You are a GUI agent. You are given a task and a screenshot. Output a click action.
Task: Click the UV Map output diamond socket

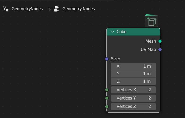[160, 50]
